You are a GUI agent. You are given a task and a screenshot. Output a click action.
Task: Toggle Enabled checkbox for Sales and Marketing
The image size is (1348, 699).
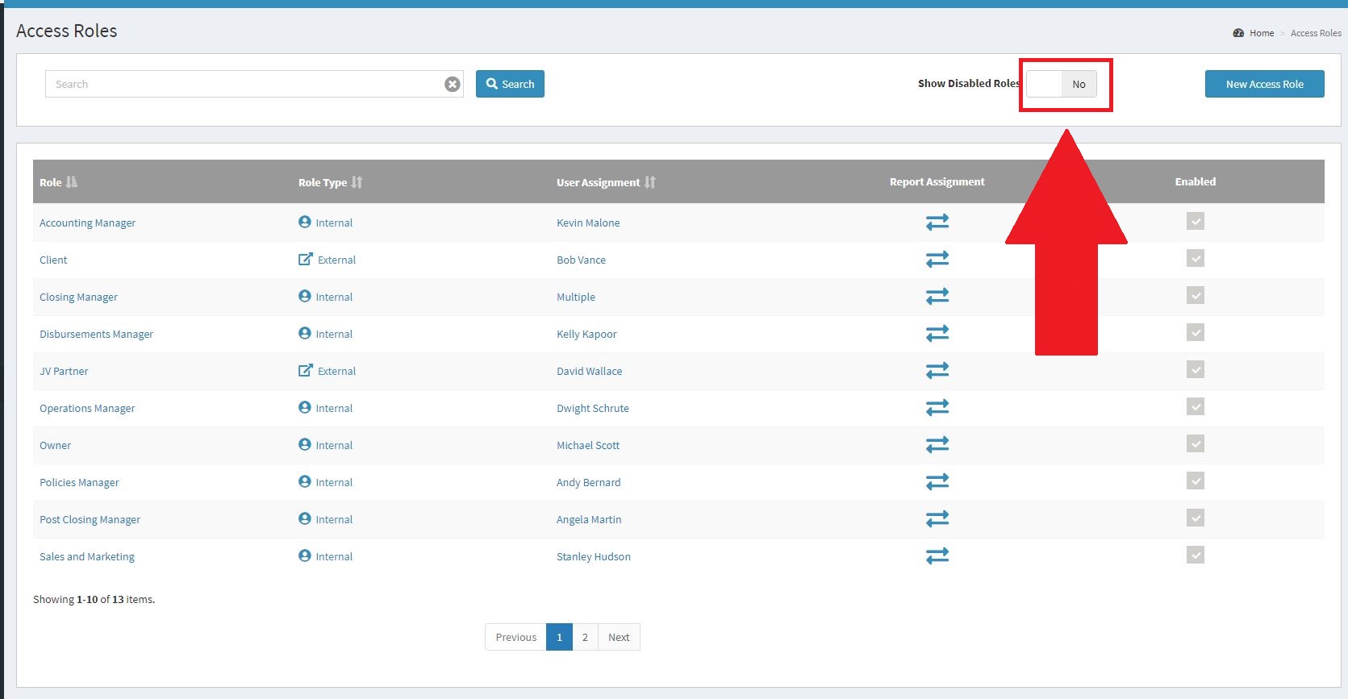1196,555
